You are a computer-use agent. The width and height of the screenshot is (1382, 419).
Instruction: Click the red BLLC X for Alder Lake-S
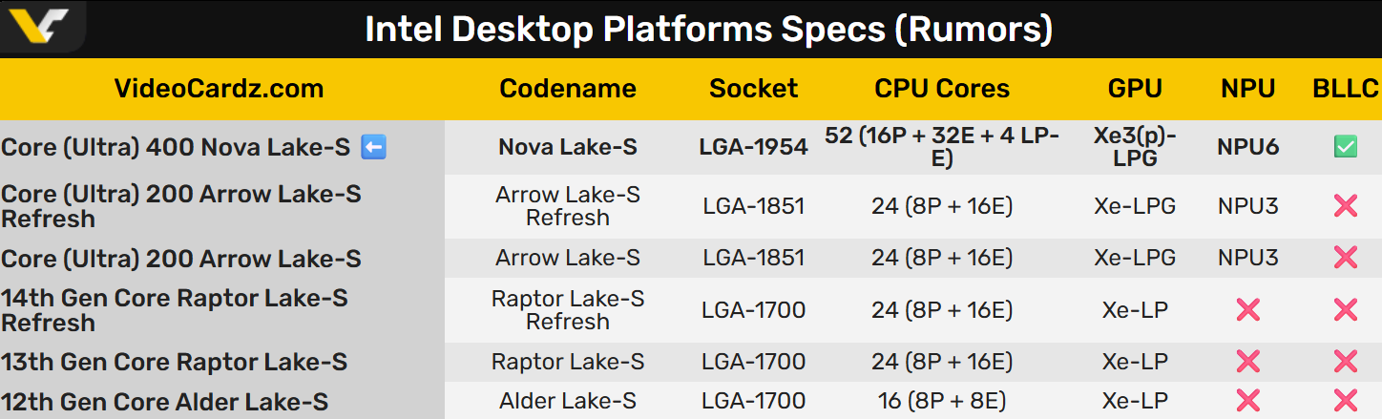(x=1345, y=401)
